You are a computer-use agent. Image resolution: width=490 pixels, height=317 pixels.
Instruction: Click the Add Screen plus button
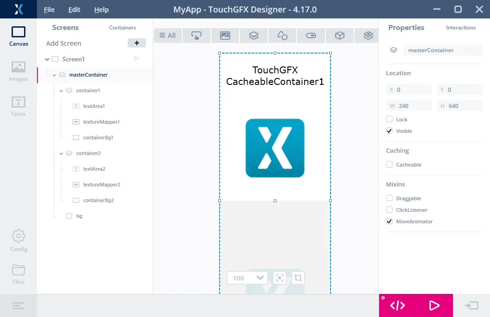click(x=136, y=43)
